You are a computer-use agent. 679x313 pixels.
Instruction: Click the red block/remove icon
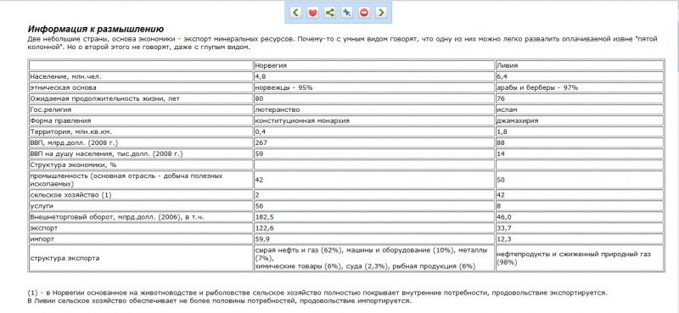pos(364,13)
